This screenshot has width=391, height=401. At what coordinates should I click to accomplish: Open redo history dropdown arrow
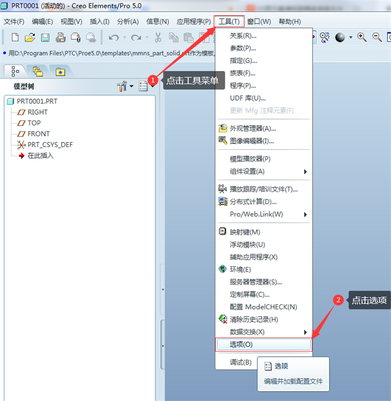click(x=147, y=38)
